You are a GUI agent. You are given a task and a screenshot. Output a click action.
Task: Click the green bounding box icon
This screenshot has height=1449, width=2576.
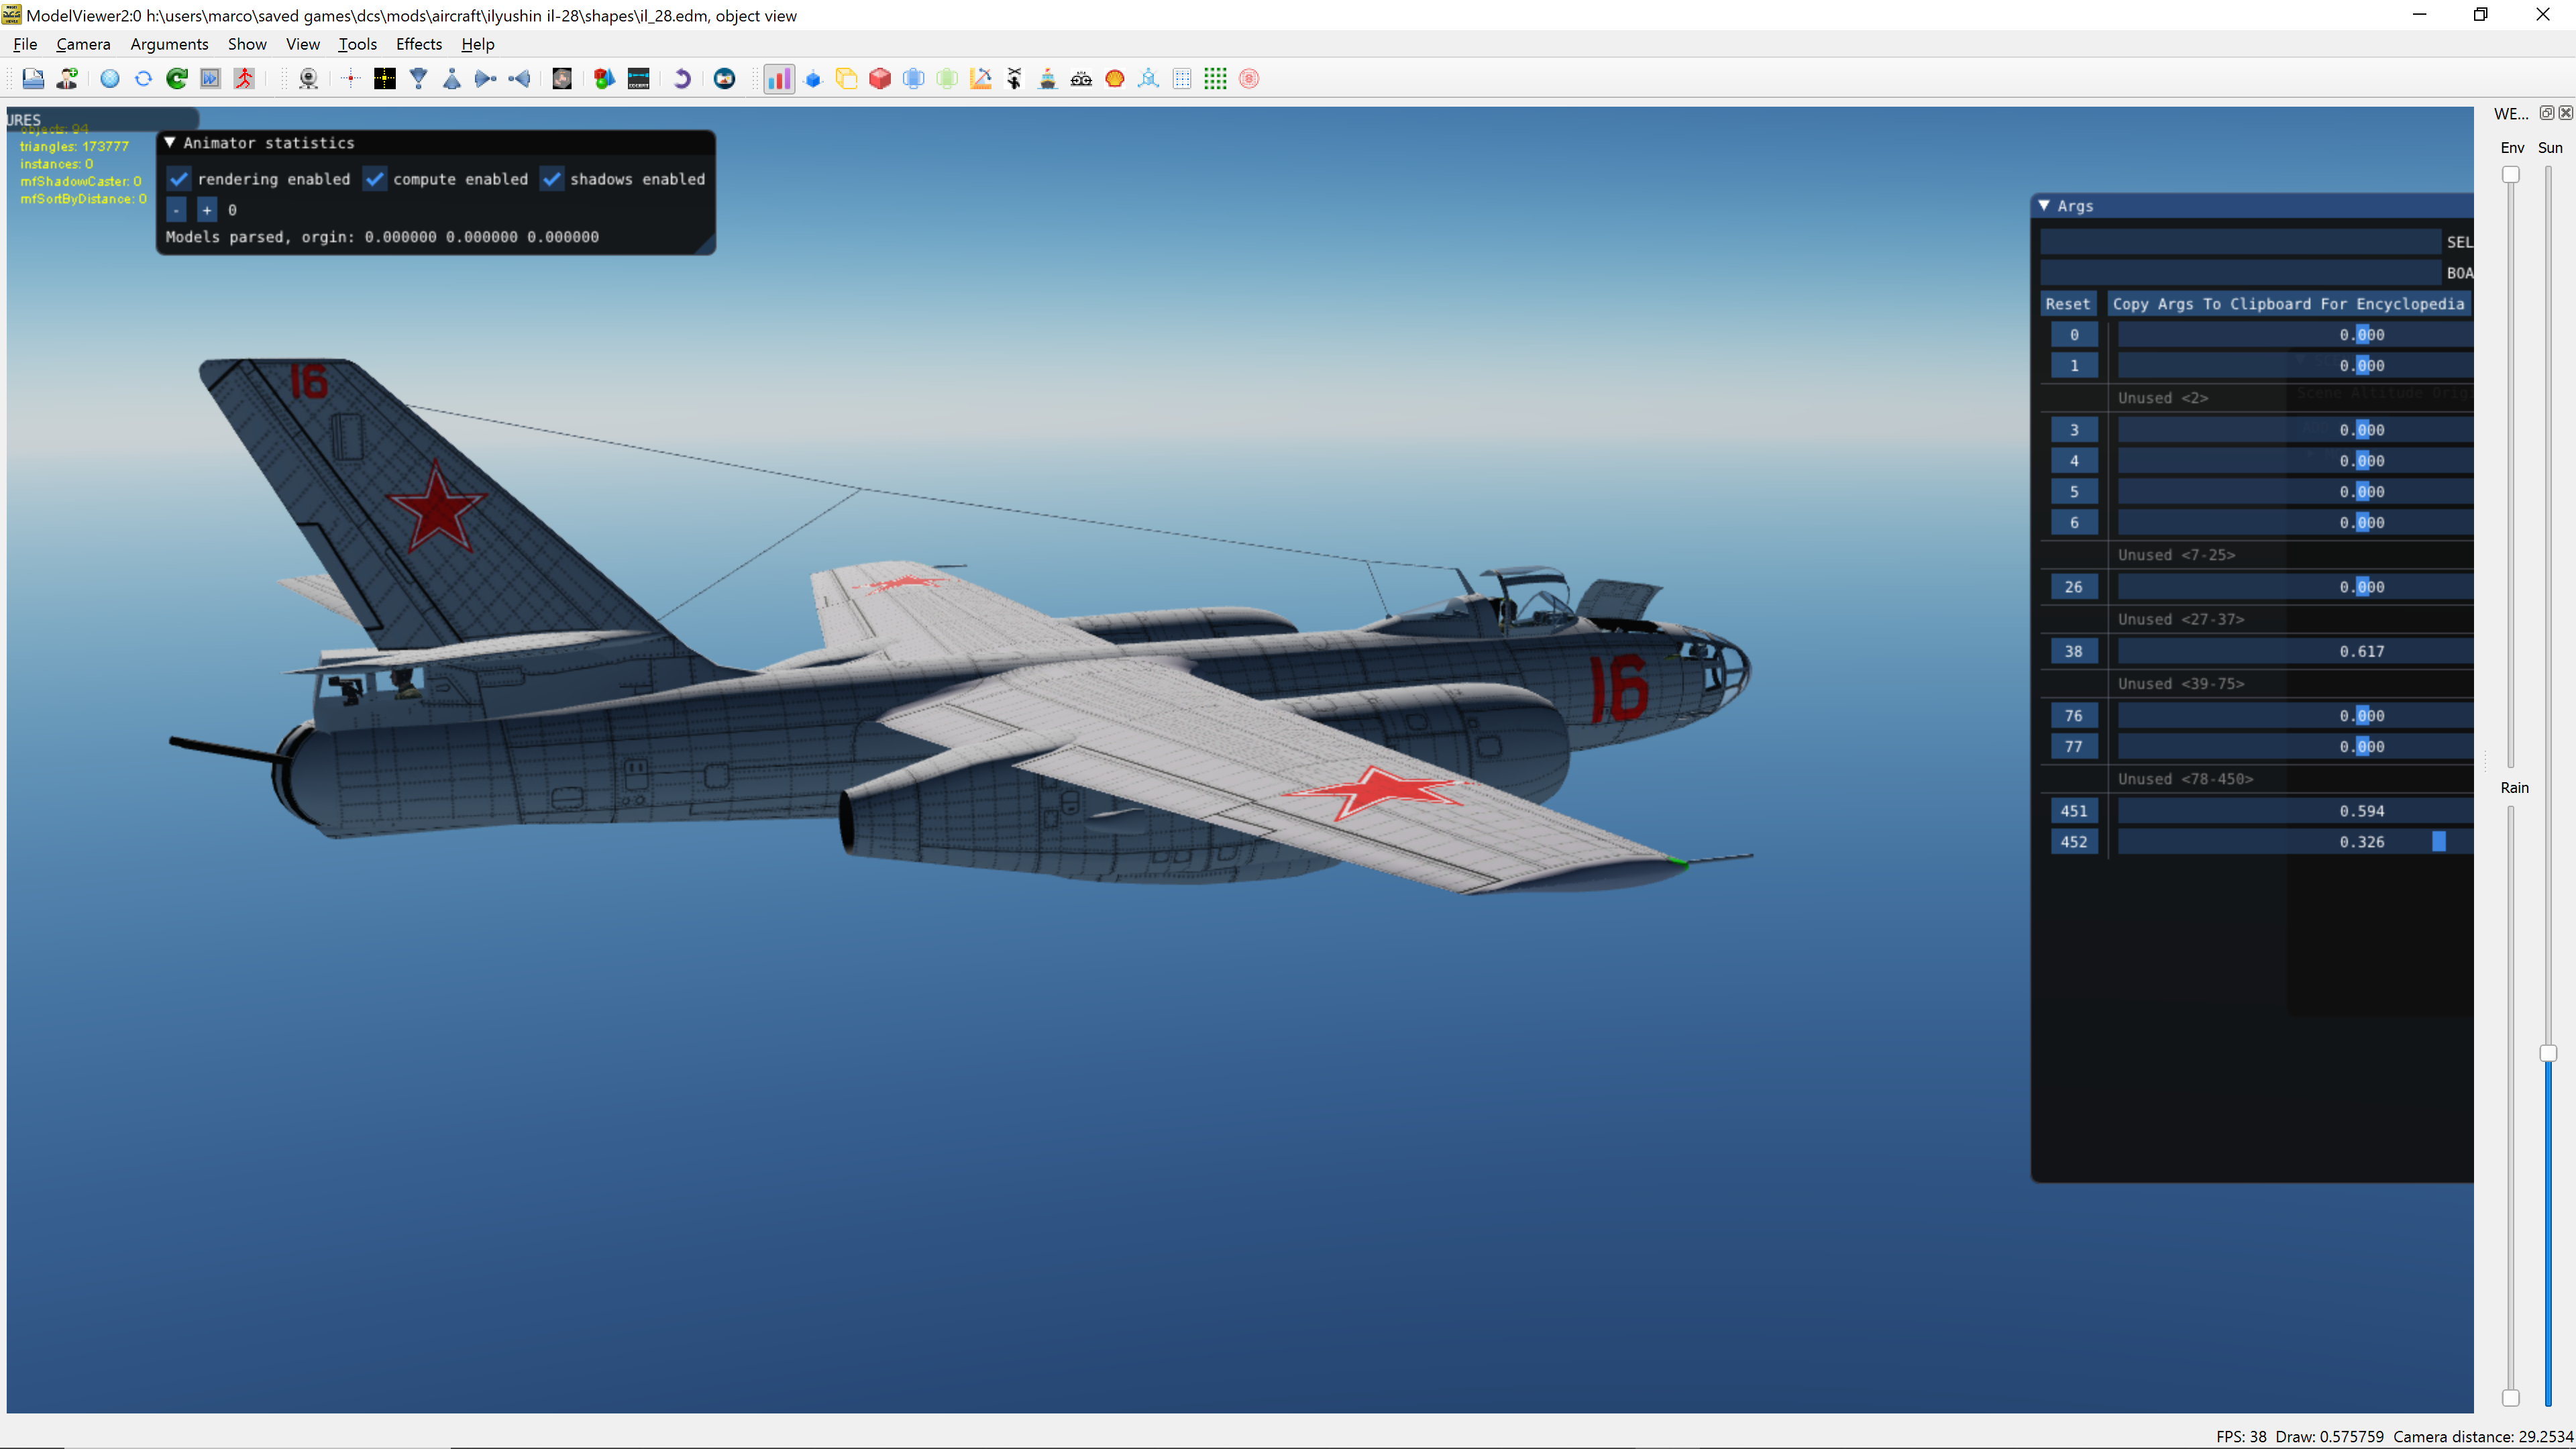[x=947, y=79]
